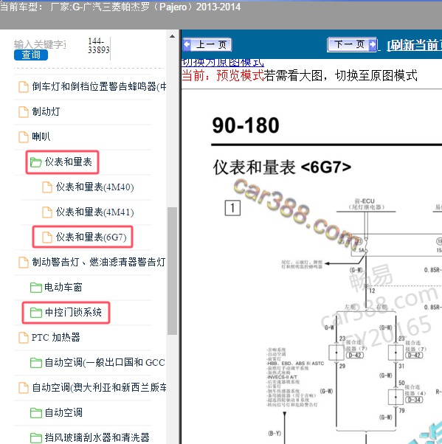
Task: Click the 144-33893 number text
Action: tap(98, 46)
